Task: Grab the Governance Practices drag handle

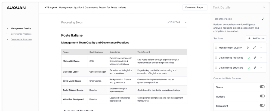Action: 216,58
